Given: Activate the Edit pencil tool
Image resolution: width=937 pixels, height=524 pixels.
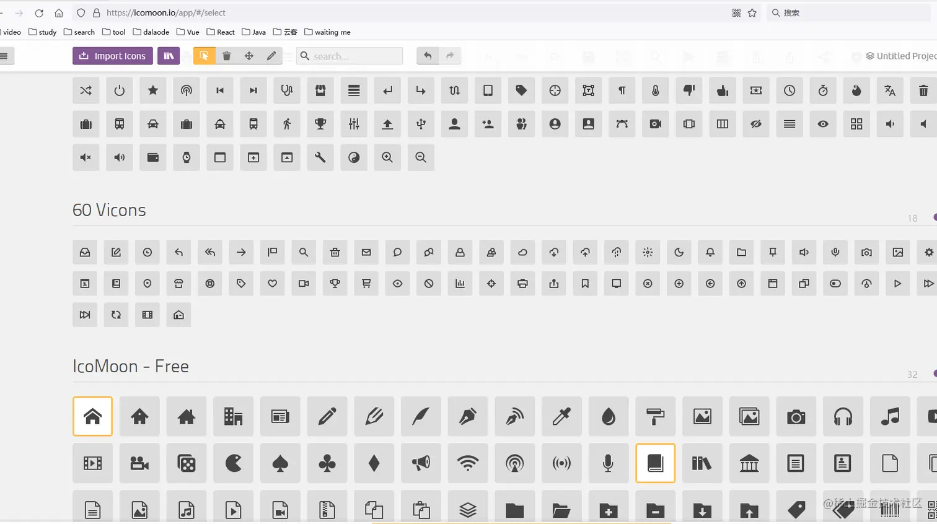Looking at the screenshot, I should [x=271, y=56].
